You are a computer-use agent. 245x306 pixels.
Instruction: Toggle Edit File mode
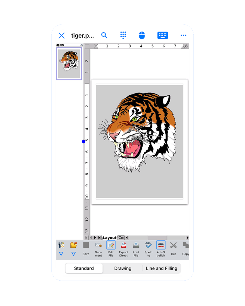pyautogui.click(x=111, y=245)
